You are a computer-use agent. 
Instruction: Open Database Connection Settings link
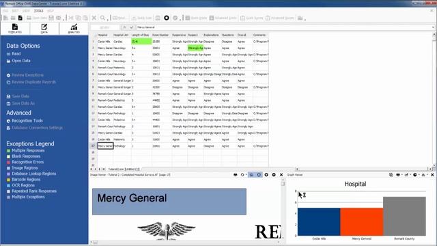point(37,128)
